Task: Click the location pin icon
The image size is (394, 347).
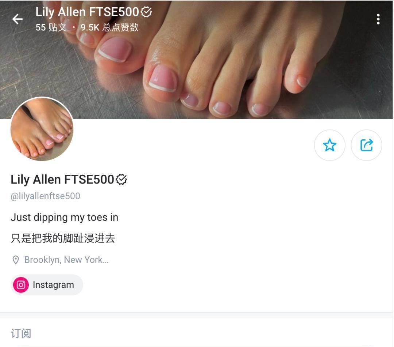Action: coord(16,260)
